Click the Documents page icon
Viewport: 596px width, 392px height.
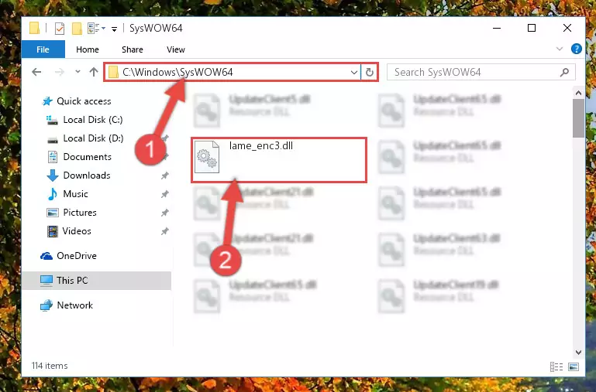pos(53,157)
